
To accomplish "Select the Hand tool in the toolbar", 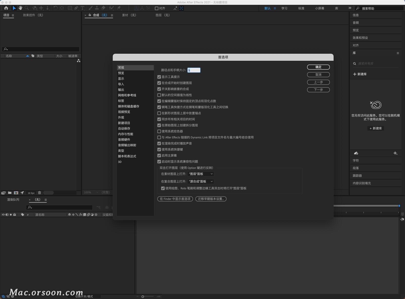I will click(20, 8).
